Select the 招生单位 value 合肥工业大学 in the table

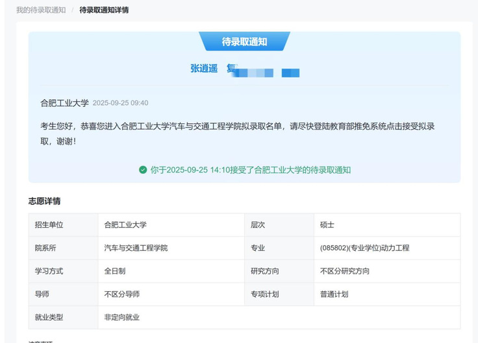[x=125, y=225]
